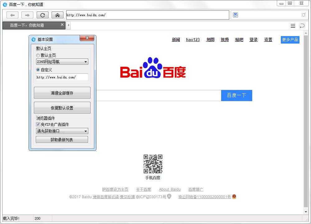The image size is (311, 224).
Task: Click the browser address bar
Action: [147, 15]
